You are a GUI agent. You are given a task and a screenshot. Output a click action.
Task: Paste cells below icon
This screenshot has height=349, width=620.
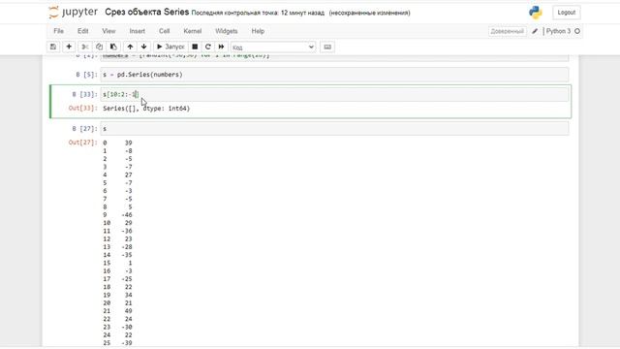pos(113,47)
